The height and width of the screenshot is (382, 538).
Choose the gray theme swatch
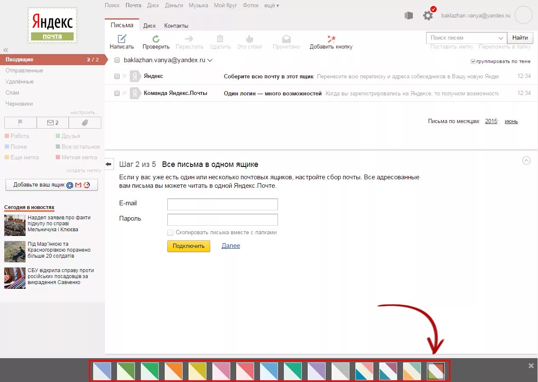341,371
